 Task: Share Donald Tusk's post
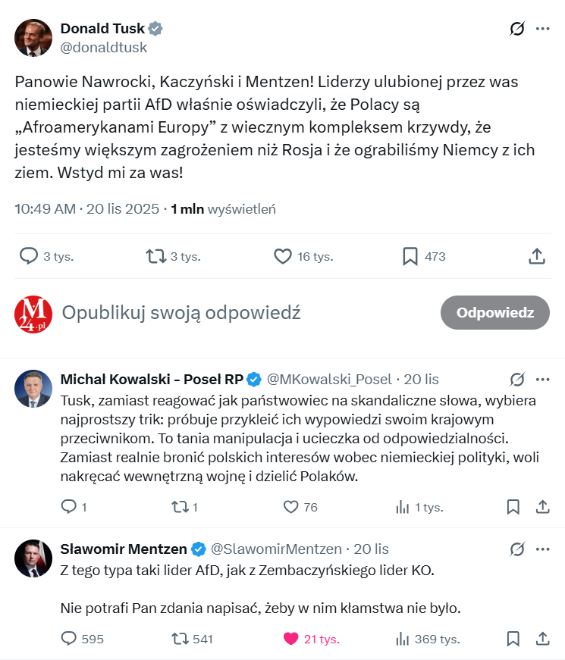537,256
